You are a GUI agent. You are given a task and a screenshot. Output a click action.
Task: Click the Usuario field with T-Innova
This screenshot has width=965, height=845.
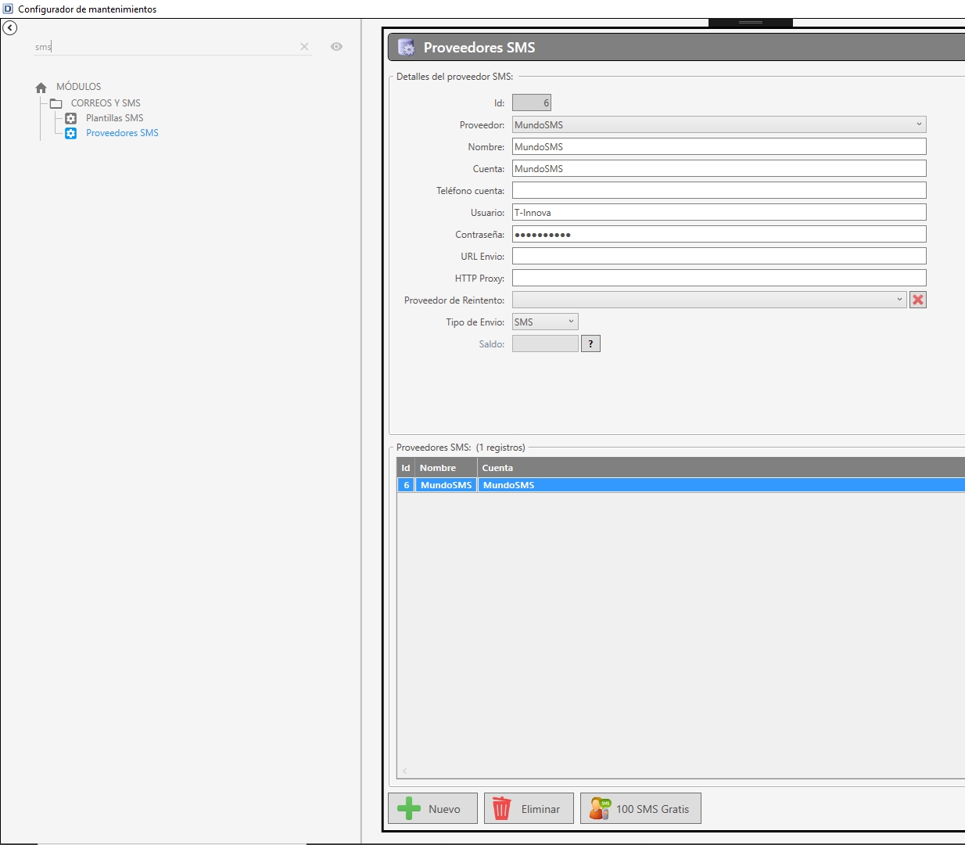tap(719, 212)
